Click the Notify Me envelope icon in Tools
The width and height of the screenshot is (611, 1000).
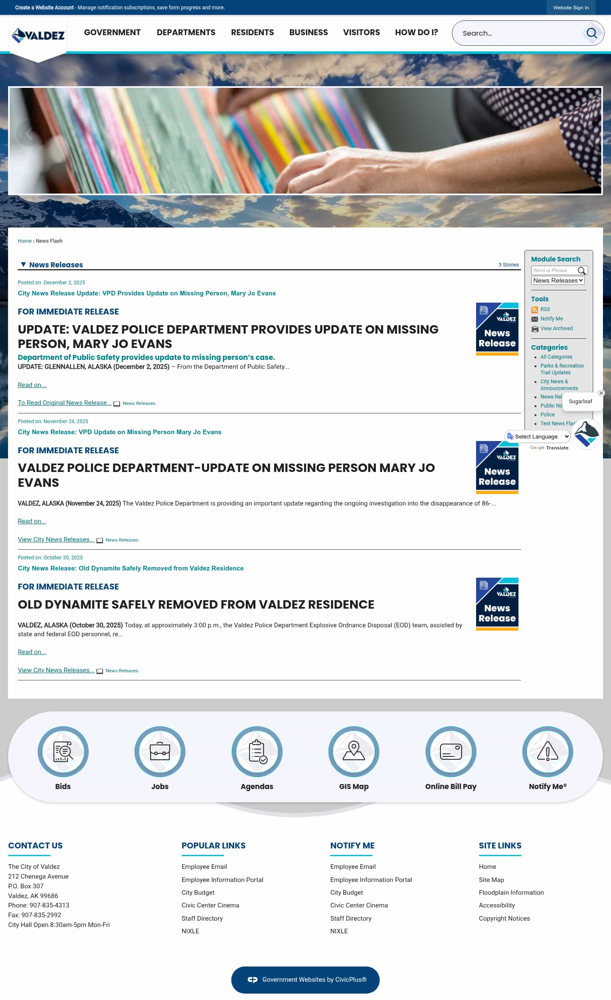(x=535, y=319)
